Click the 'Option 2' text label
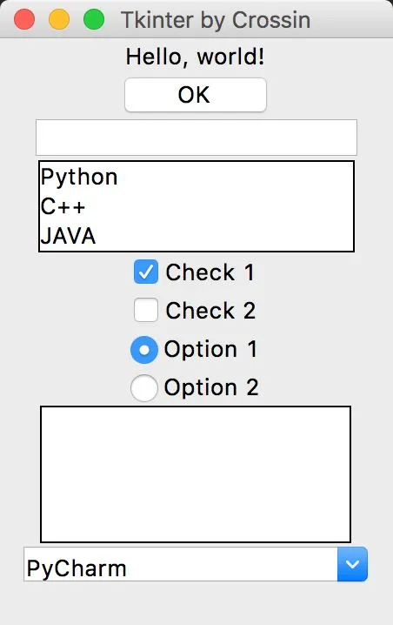Image resolution: width=393 pixels, height=625 pixels. [211, 388]
